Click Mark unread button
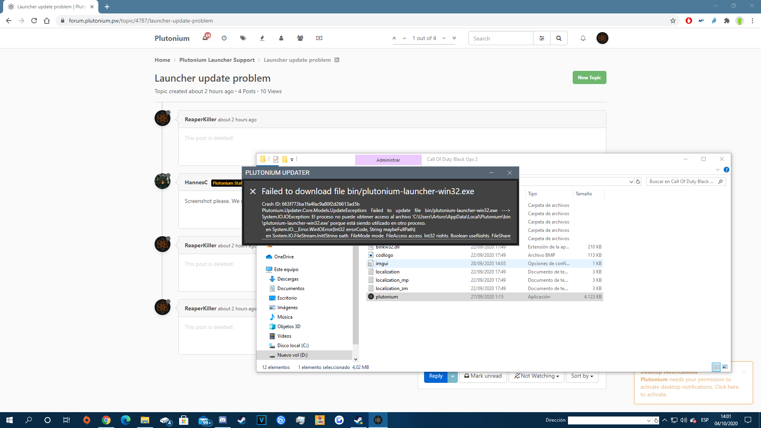 483,376
